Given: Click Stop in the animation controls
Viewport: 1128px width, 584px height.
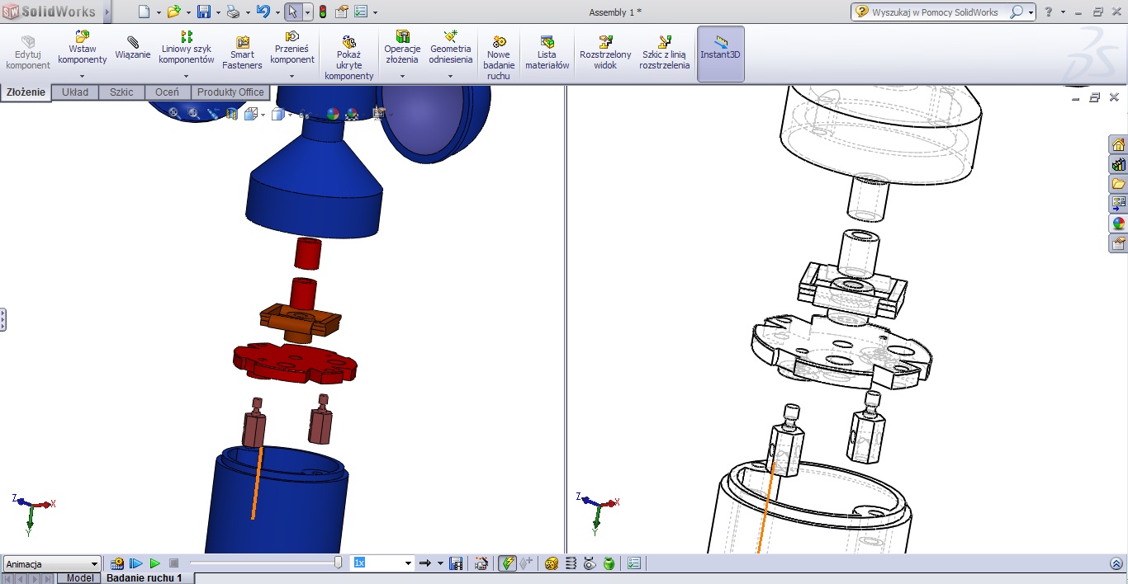Looking at the screenshot, I should (173, 563).
